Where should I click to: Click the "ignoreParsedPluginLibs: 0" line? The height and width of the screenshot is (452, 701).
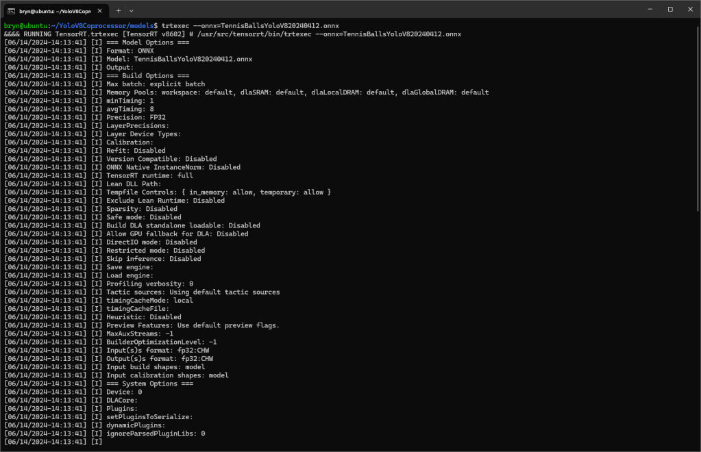click(x=156, y=434)
